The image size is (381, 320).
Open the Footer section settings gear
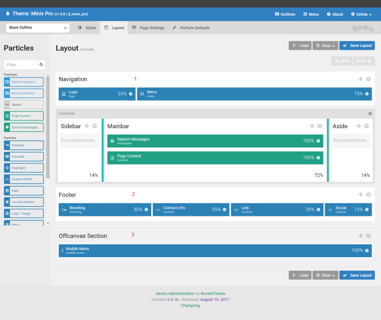tap(368, 195)
